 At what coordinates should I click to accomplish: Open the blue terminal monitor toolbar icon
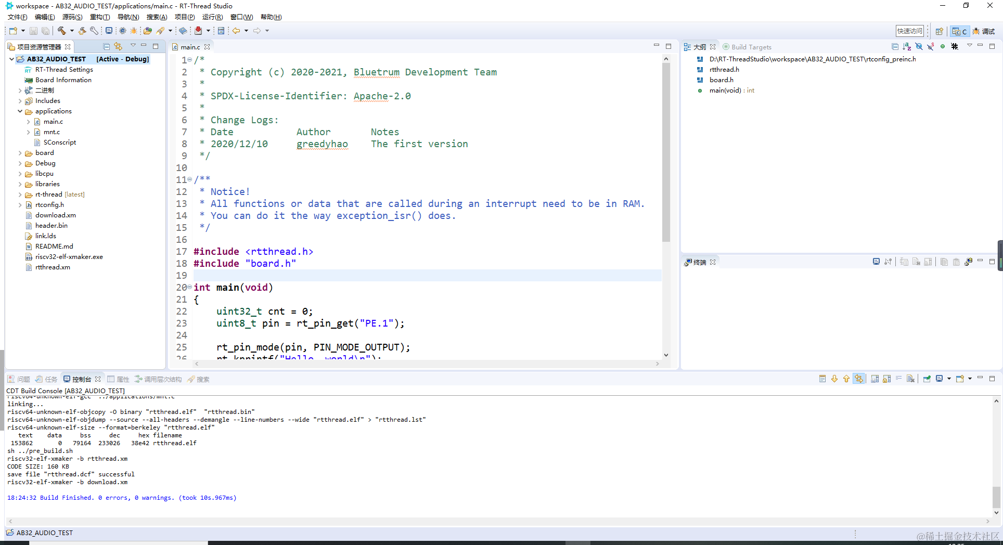tap(109, 31)
